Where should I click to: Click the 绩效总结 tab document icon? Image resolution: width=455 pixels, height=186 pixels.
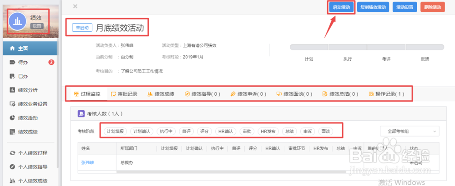pyautogui.click(x=325, y=94)
